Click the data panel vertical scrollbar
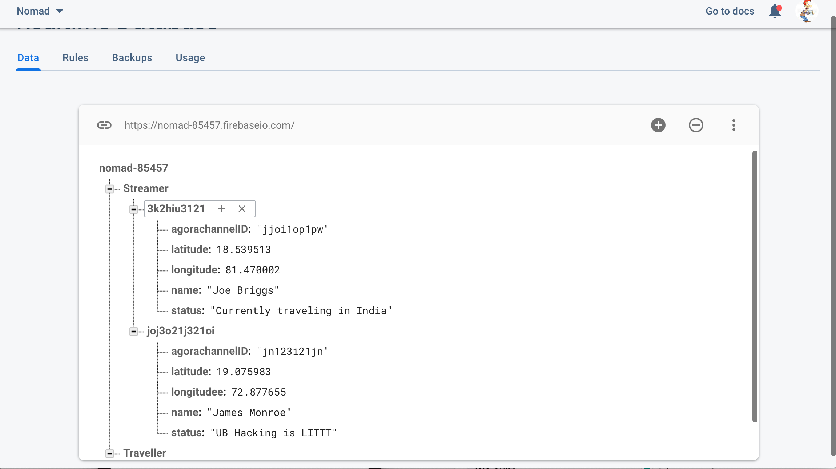The width and height of the screenshot is (836, 469). (755, 286)
